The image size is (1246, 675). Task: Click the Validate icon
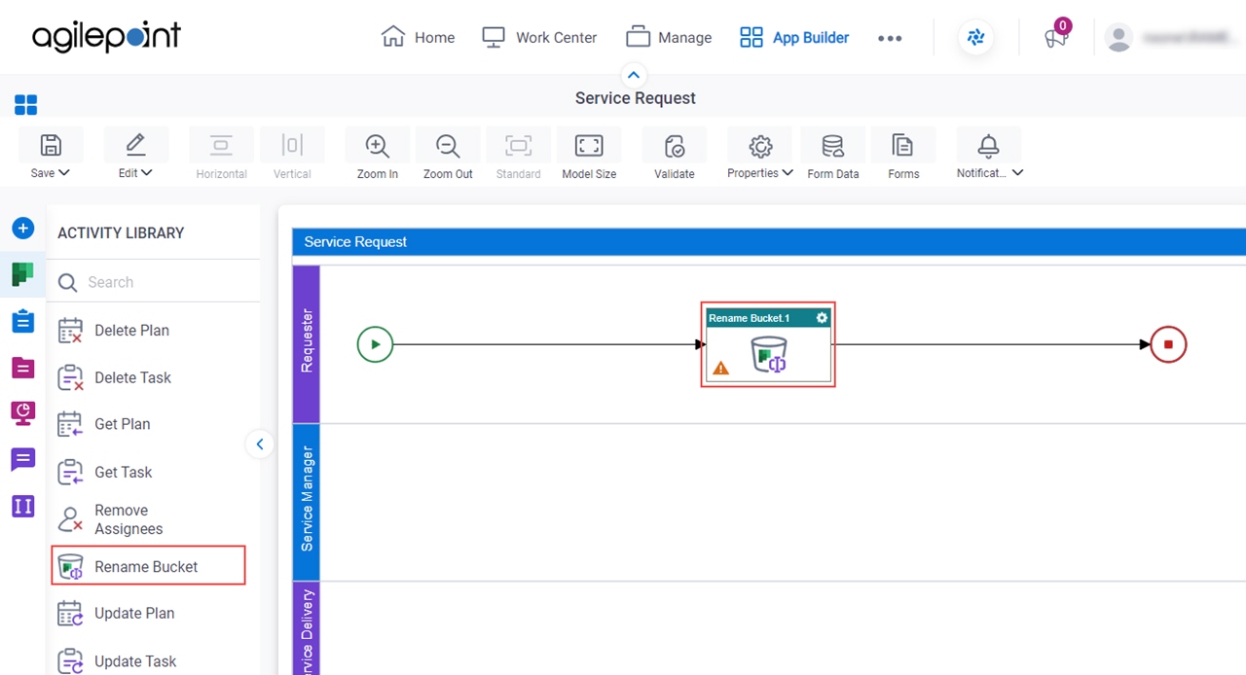coord(675,146)
